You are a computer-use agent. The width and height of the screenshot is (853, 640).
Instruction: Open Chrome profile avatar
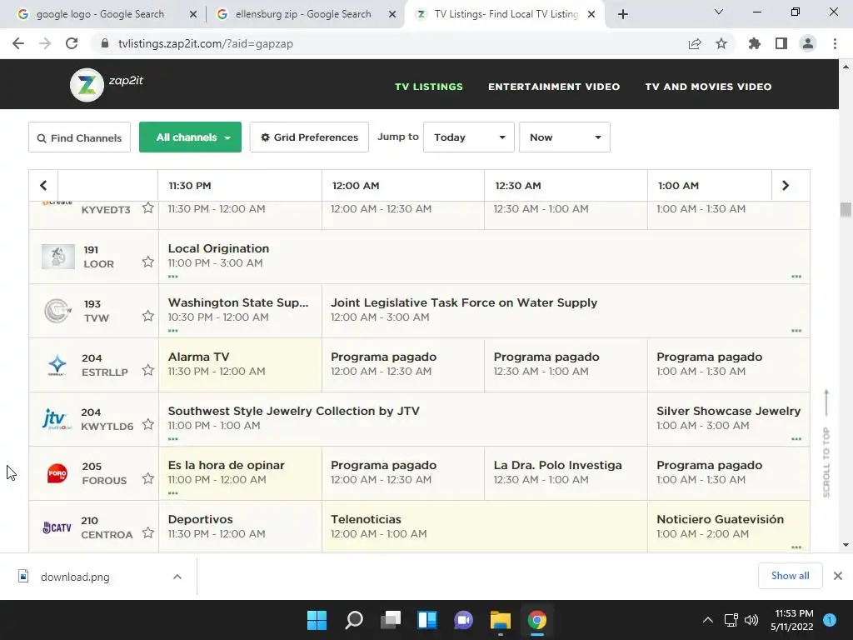(x=808, y=43)
